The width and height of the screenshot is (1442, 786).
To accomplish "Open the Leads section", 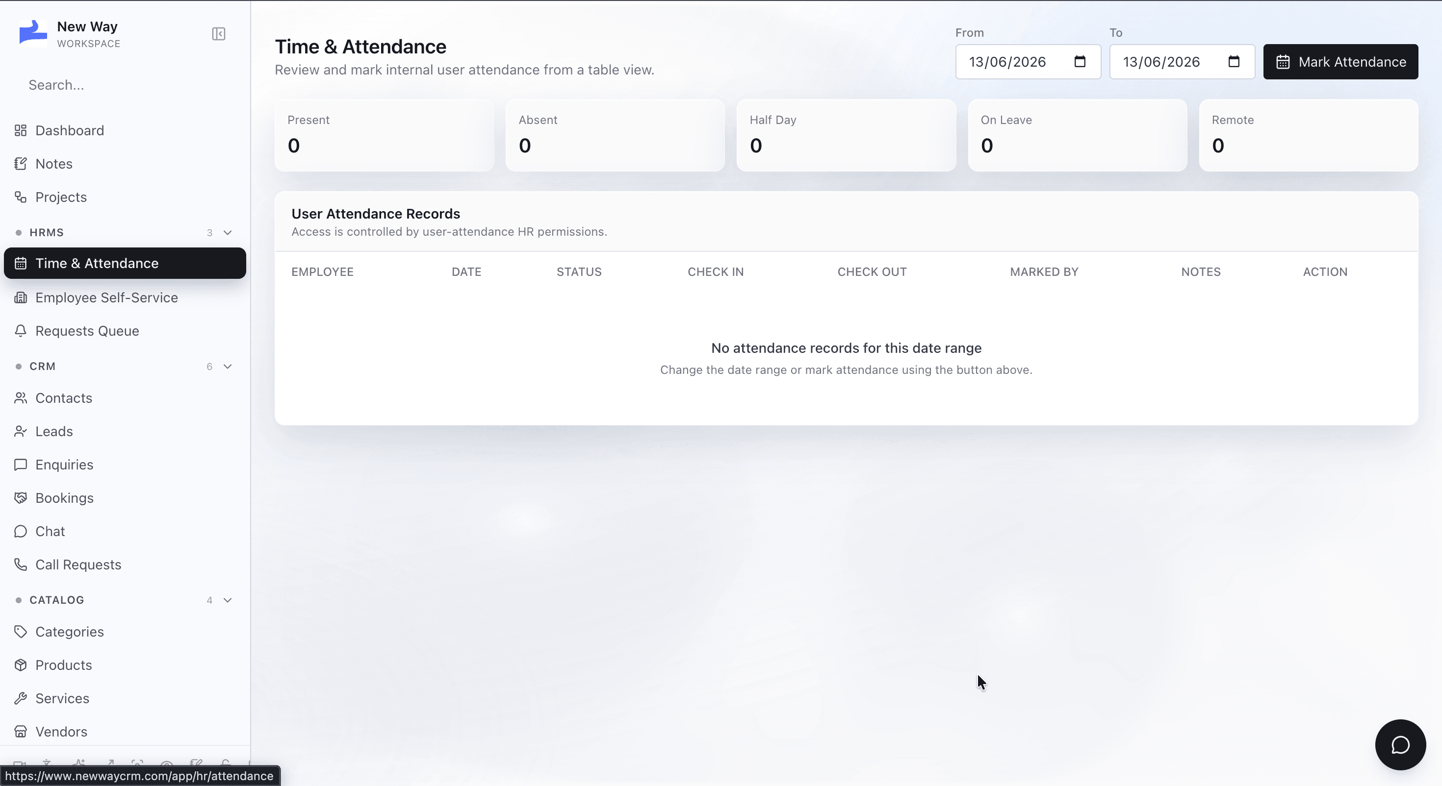I will (125, 431).
